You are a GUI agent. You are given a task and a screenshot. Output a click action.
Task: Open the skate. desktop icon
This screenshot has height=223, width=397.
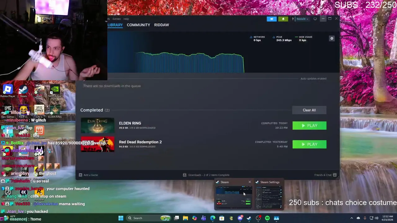click(x=39, y=91)
